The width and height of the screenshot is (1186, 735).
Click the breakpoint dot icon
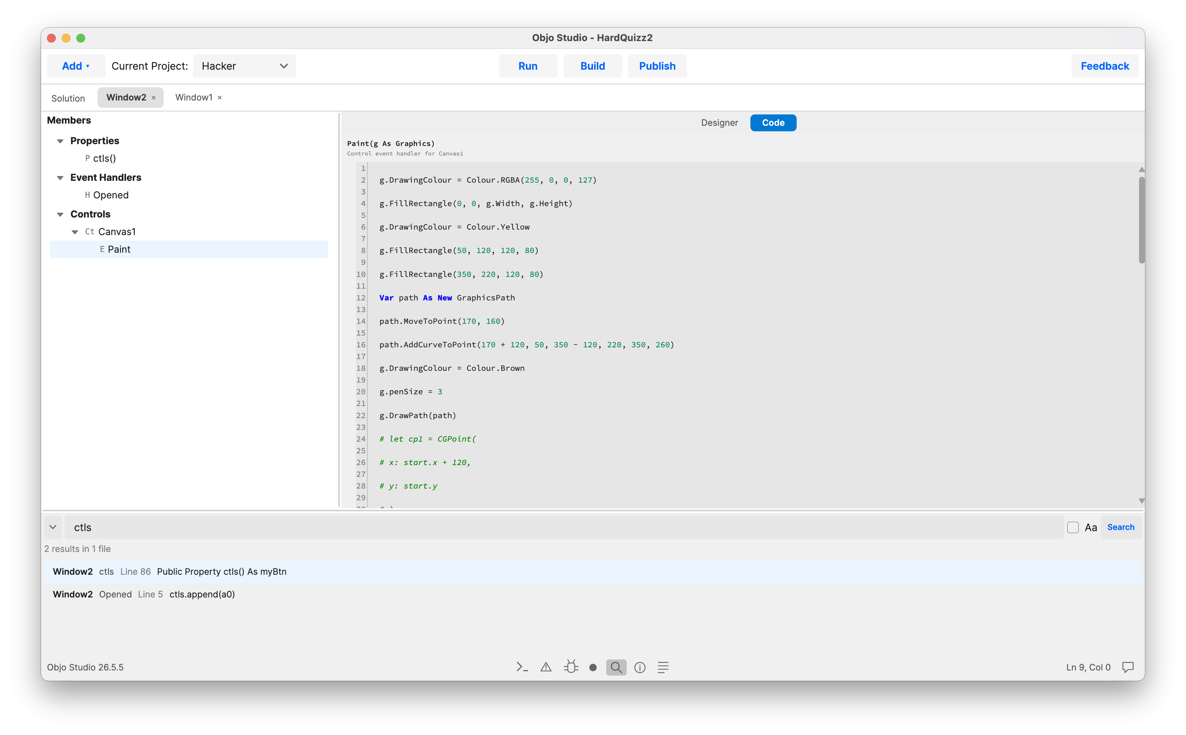click(x=593, y=668)
